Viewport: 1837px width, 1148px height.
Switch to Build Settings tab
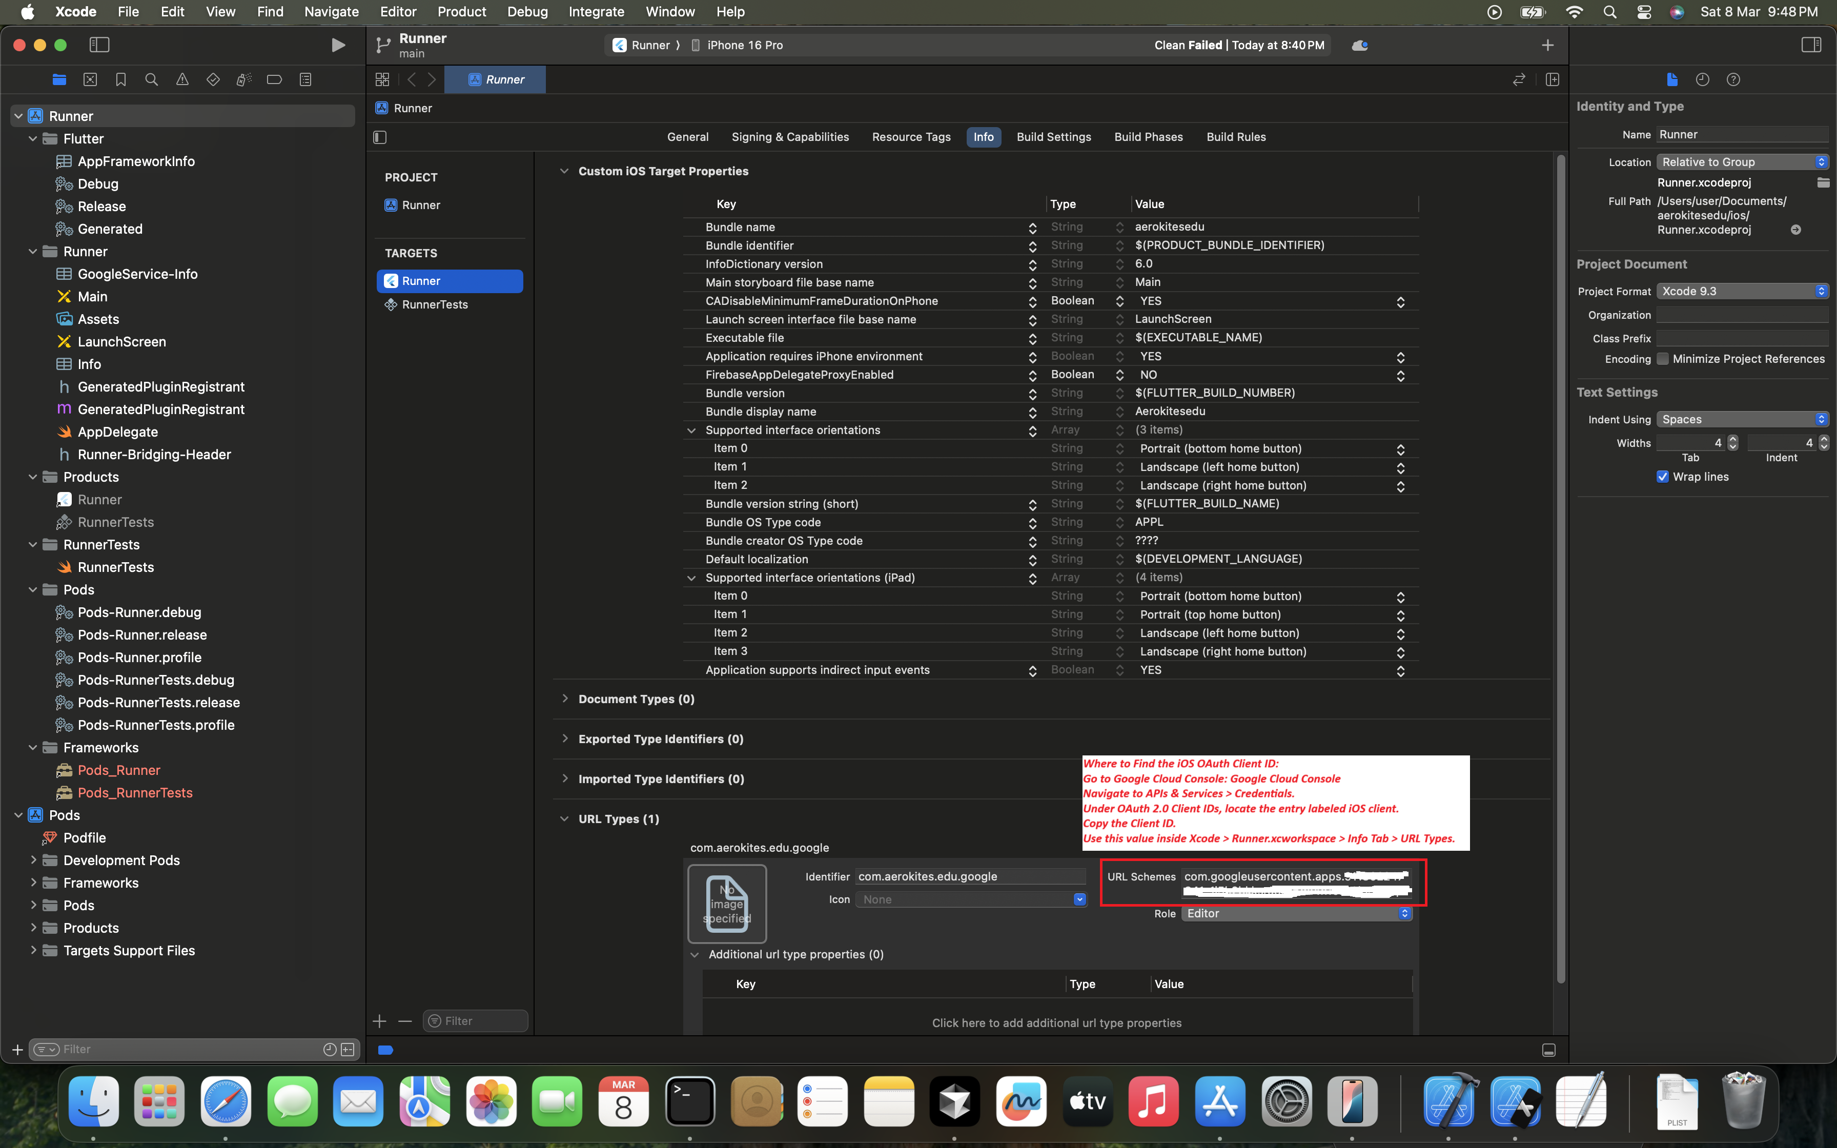point(1054,137)
